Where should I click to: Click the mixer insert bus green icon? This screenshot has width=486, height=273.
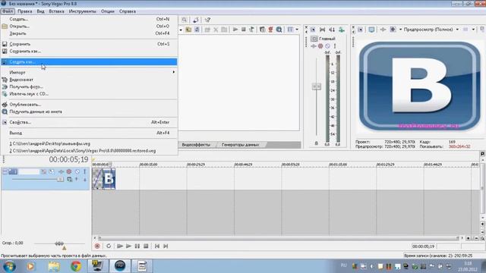pyautogui.click(x=341, y=30)
